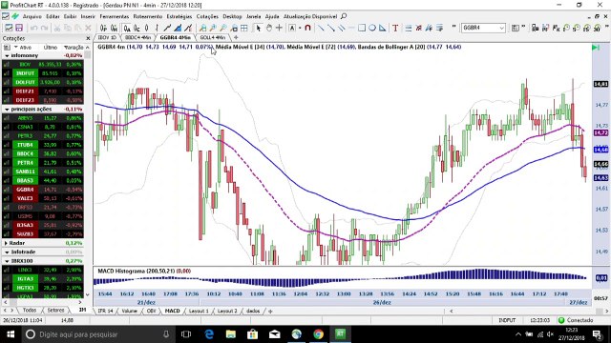Screen dimensions: 611x343
Task: Select the triangle drawing tool
Action: [x=382, y=28]
